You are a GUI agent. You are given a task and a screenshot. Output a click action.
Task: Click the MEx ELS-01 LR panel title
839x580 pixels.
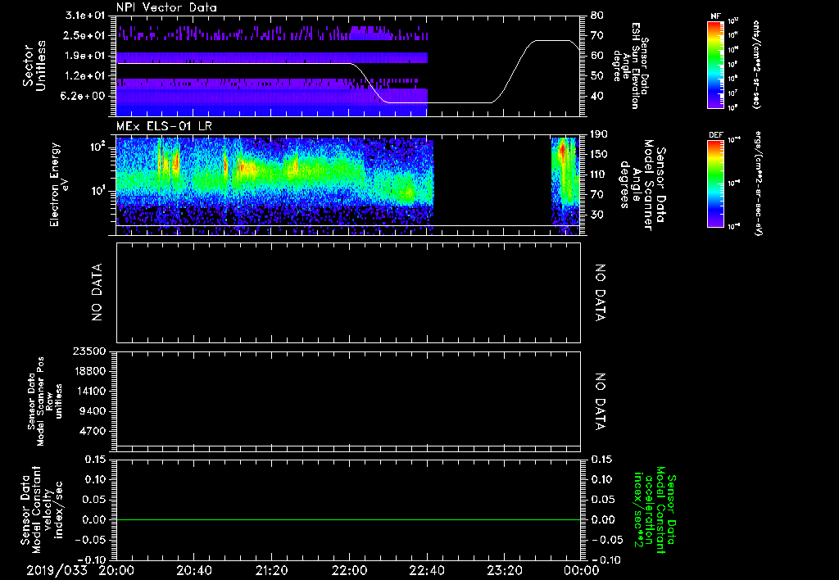(164, 127)
